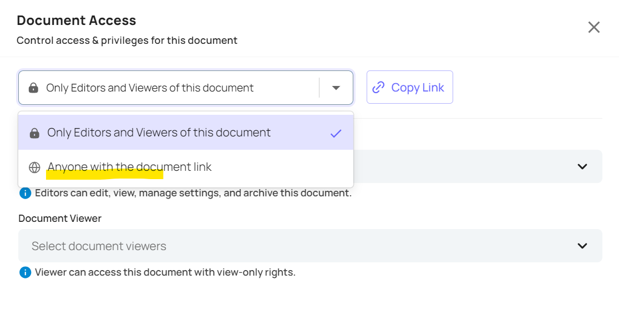Click the Document Viewer label
Screen dimensions: 619x320
60,218
